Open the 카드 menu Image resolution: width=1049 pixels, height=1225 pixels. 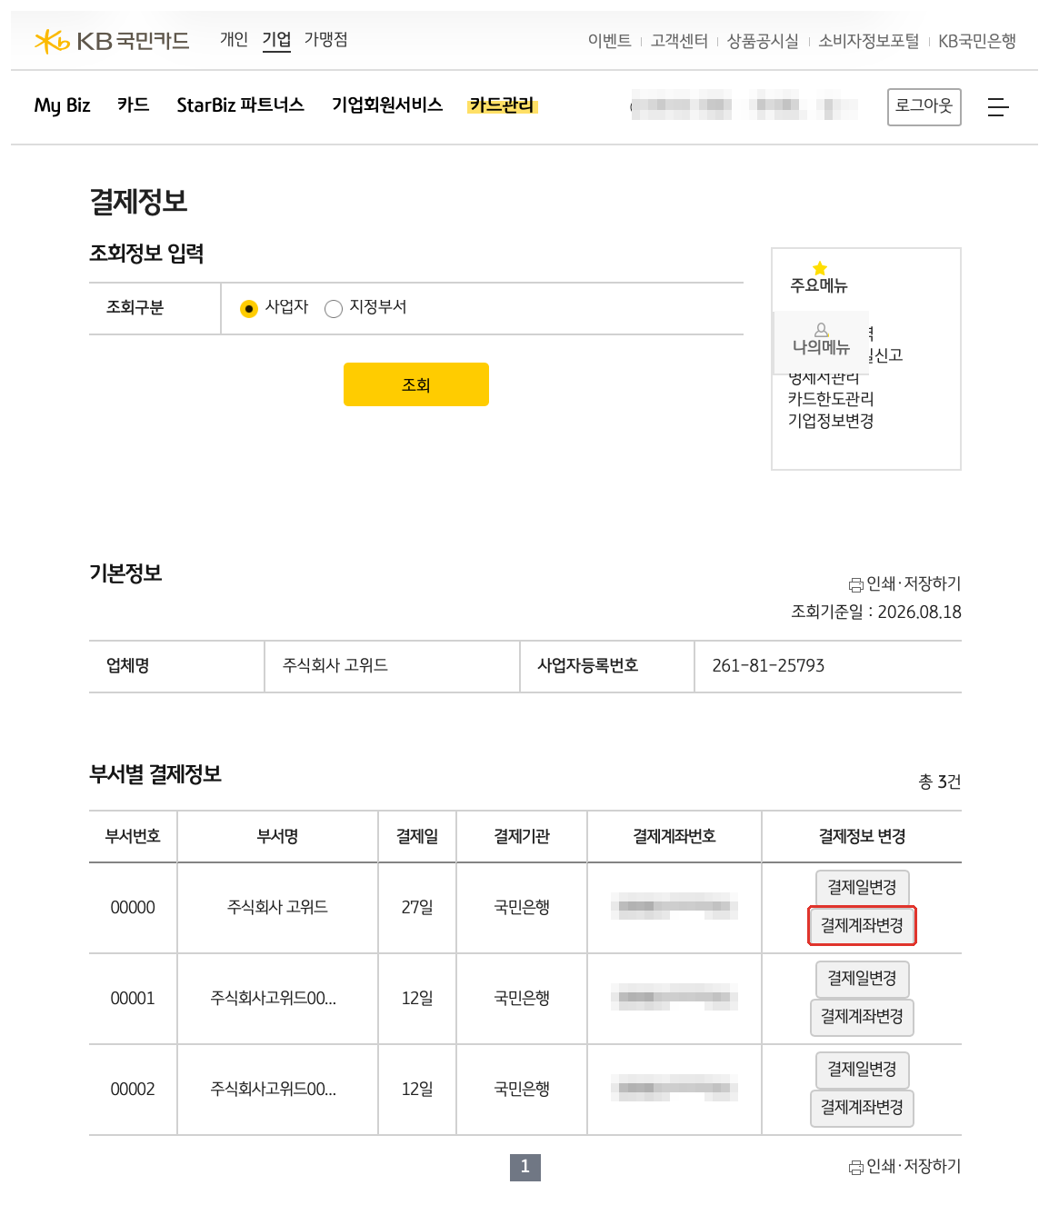133,105
